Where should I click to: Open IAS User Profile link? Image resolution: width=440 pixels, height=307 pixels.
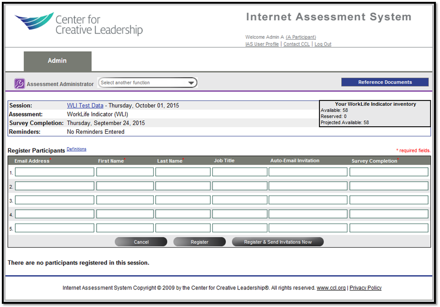point(262,44)
